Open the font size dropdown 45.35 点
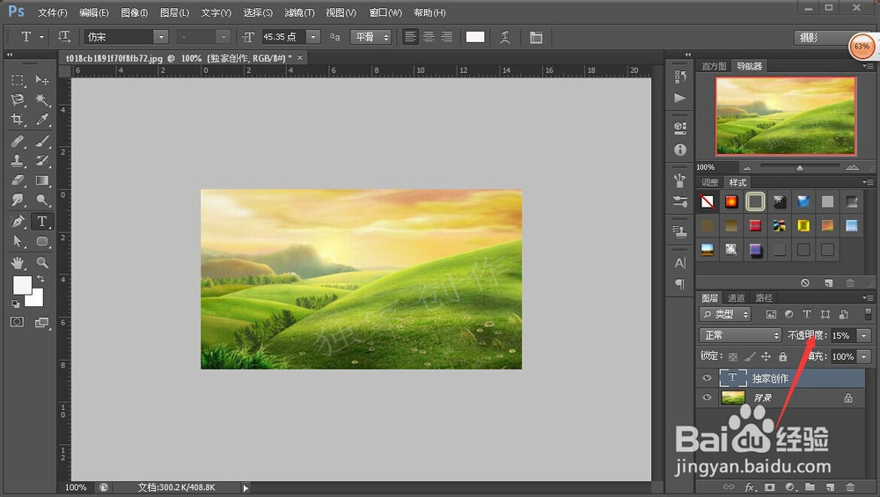Image resolution: width=880 pixels, height=497 pixels. (x=314, y=37)
